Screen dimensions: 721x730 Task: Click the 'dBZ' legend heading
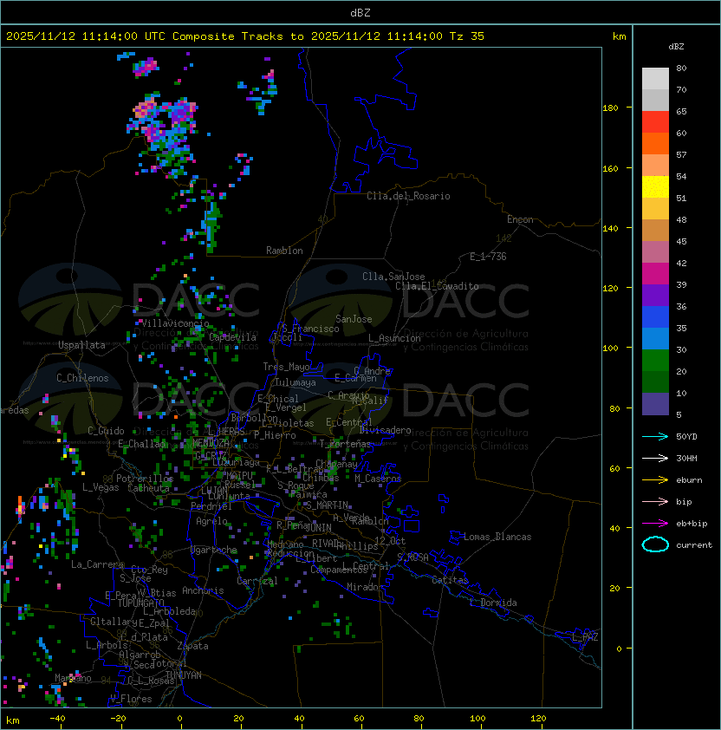676,47
